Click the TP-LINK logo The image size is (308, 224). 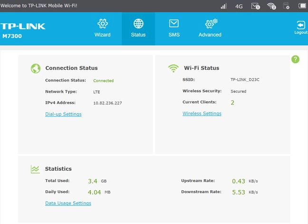(x=23, y=26)
